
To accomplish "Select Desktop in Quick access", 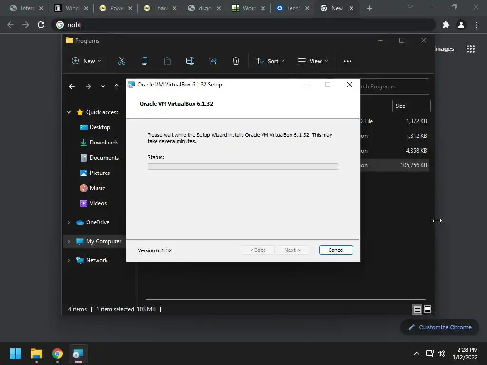I will 95,127.
